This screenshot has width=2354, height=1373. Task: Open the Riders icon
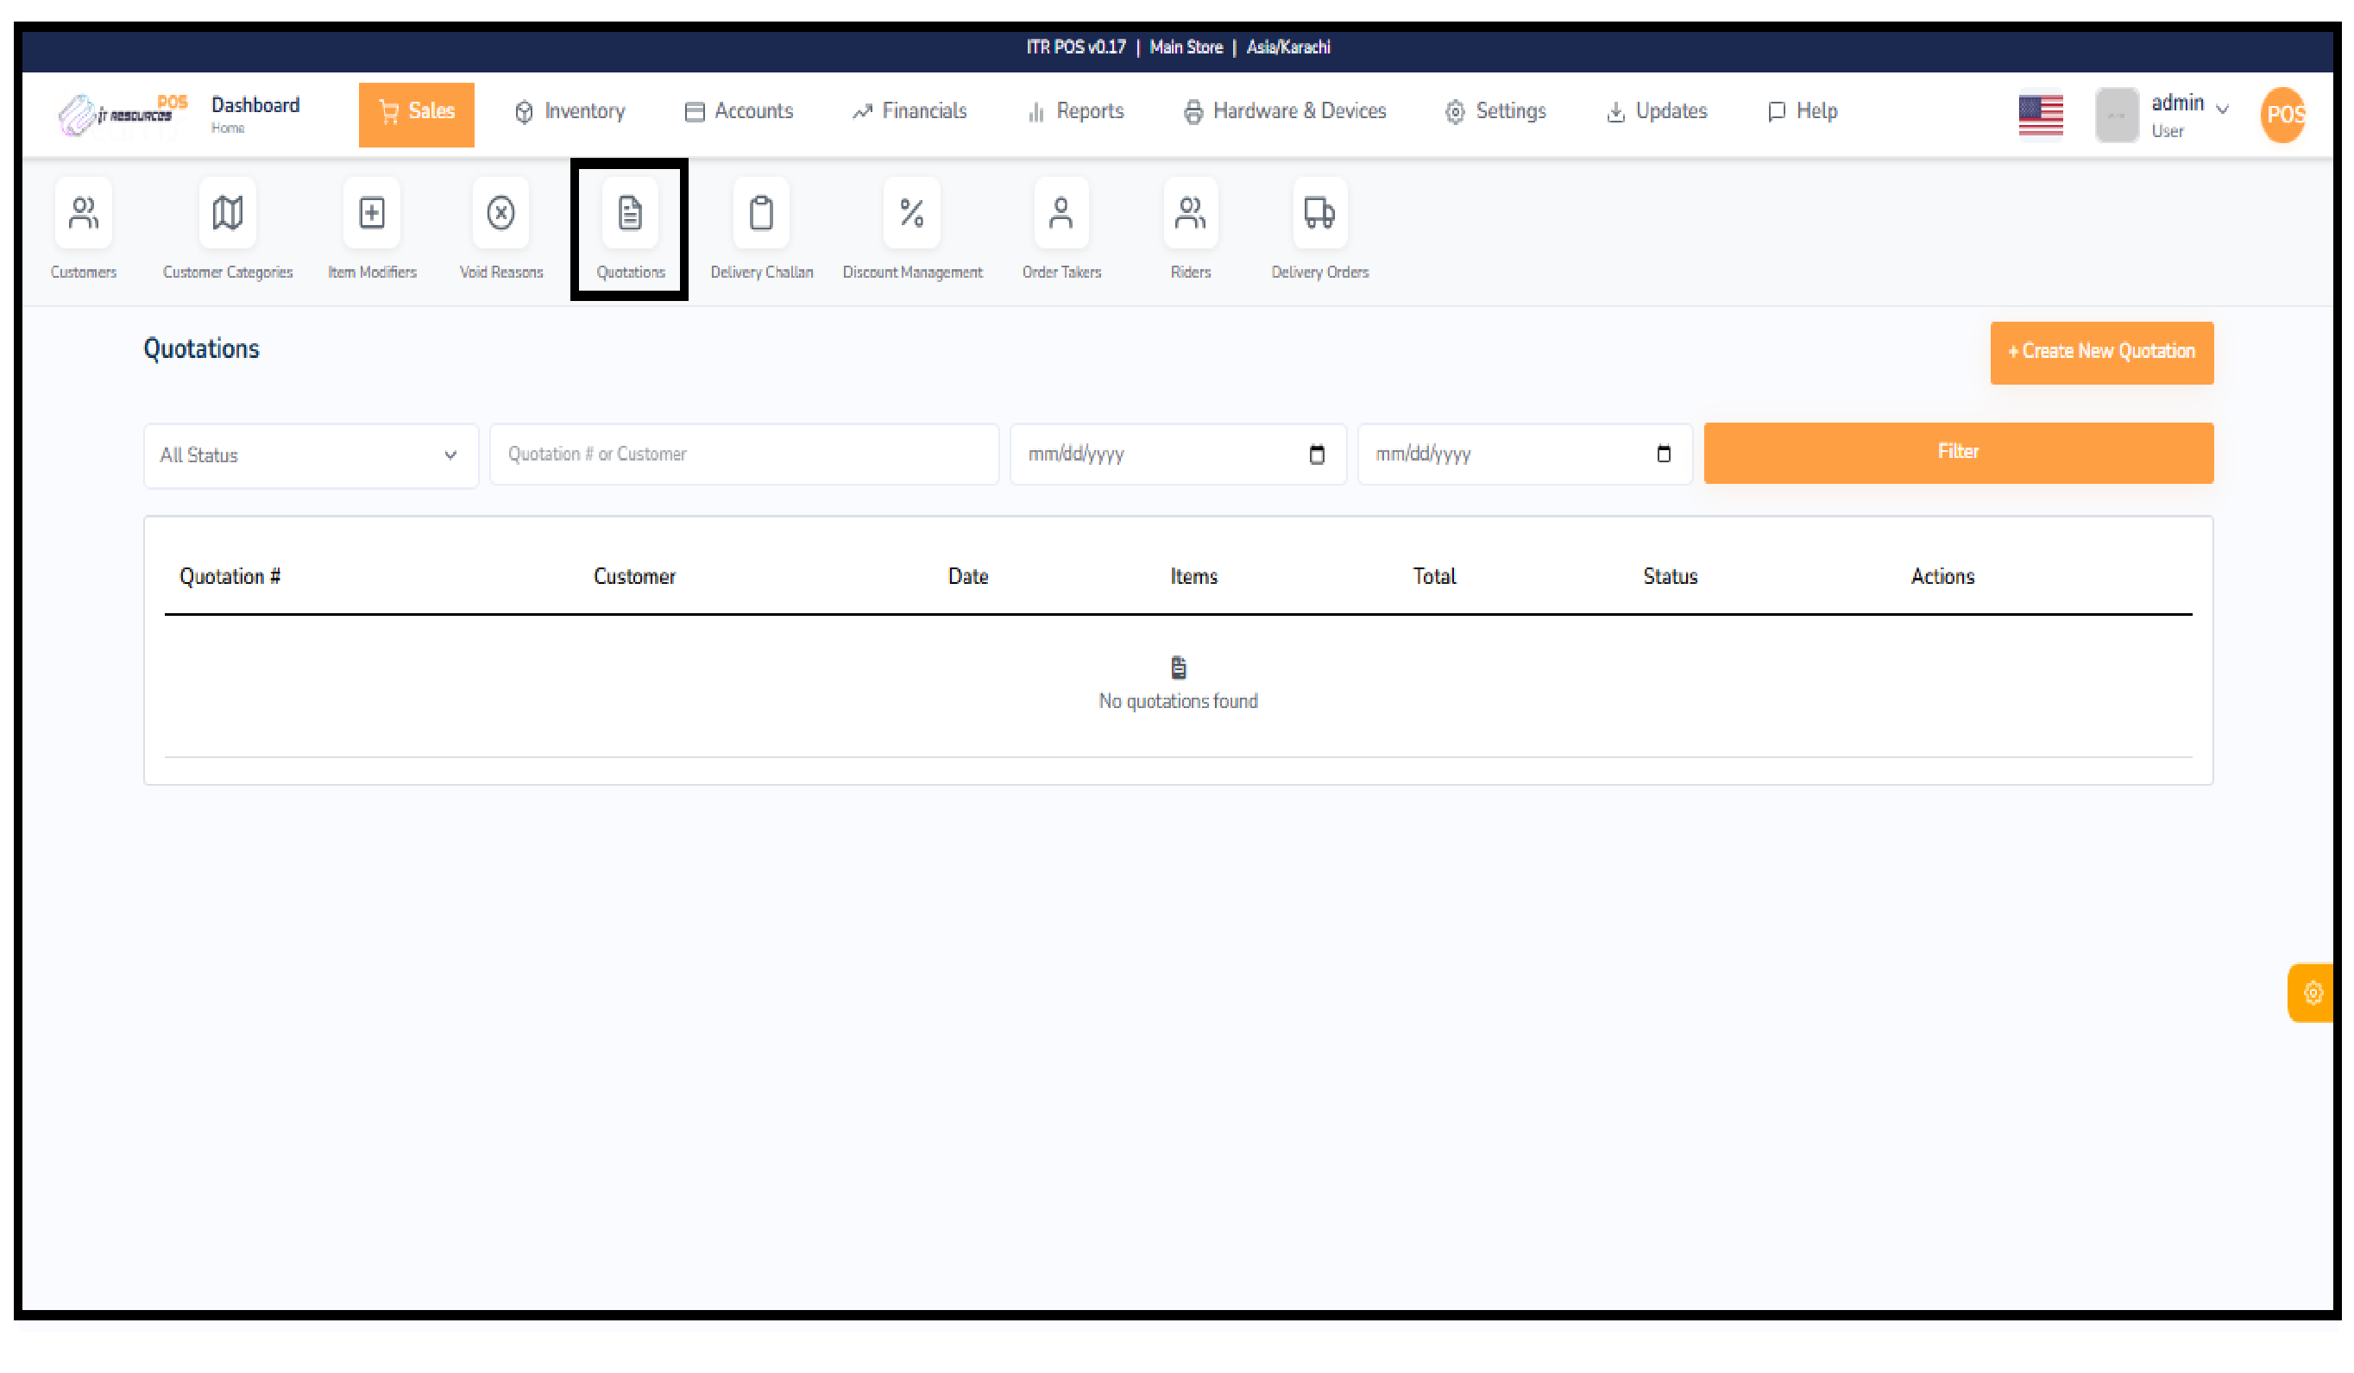coord(1190,214)
